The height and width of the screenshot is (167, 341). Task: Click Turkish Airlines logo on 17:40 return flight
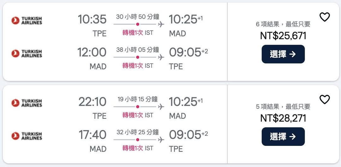(27, 136)
